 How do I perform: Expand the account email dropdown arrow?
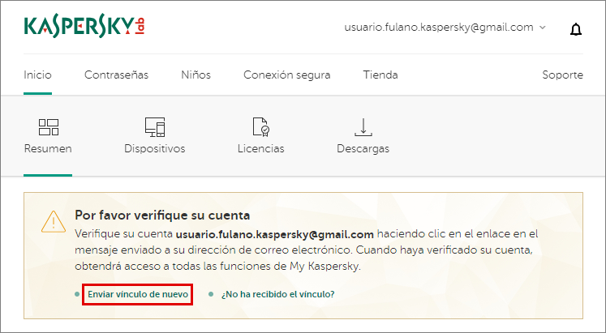[542, 28]
